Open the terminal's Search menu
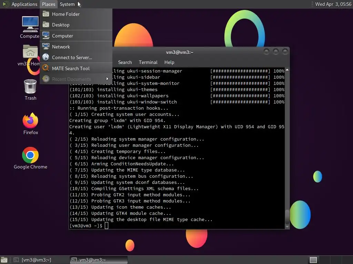 [125, 63]
